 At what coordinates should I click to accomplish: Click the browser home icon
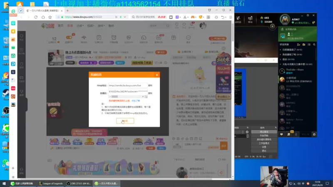(43, 17)
